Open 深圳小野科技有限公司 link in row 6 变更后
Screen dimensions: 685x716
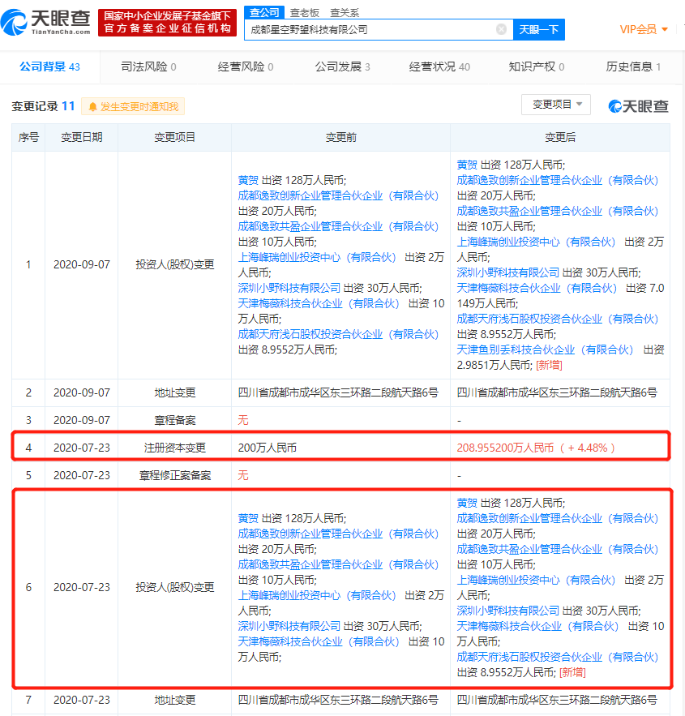click(x=508, y=611)
